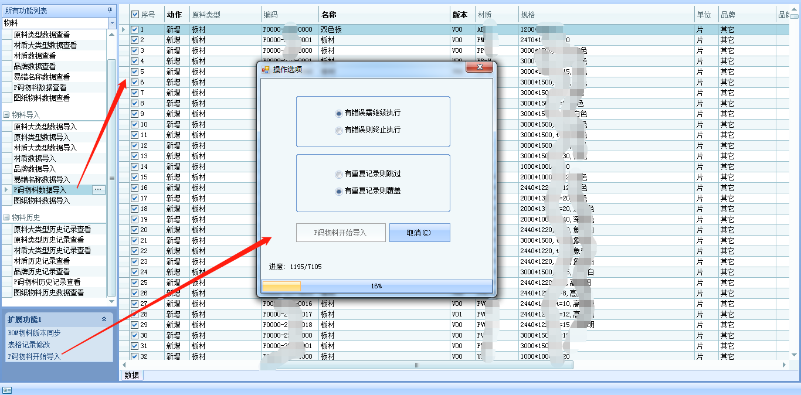
Task: Click the row indicator arrow of row 1
Action: [123, 29]
